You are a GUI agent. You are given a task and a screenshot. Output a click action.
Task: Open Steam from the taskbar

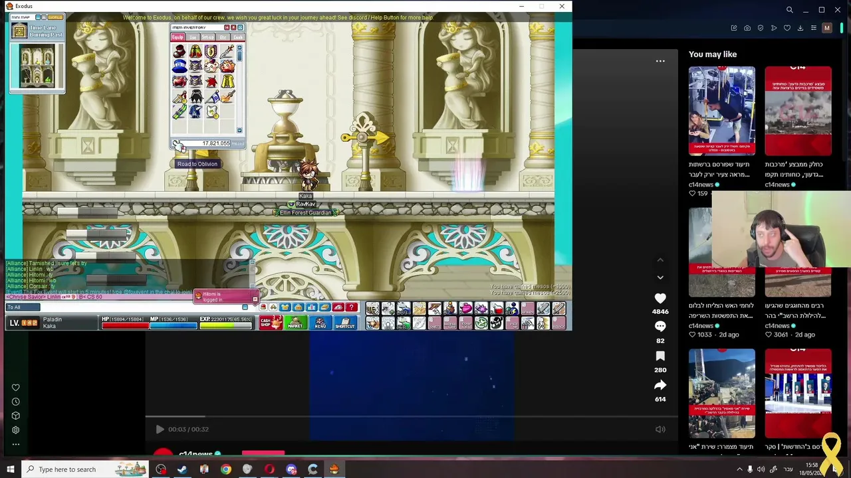(x=182, y=469)
